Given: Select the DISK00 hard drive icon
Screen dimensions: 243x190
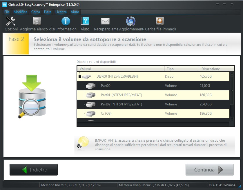Looking at the screenshot, I should 86,76.
